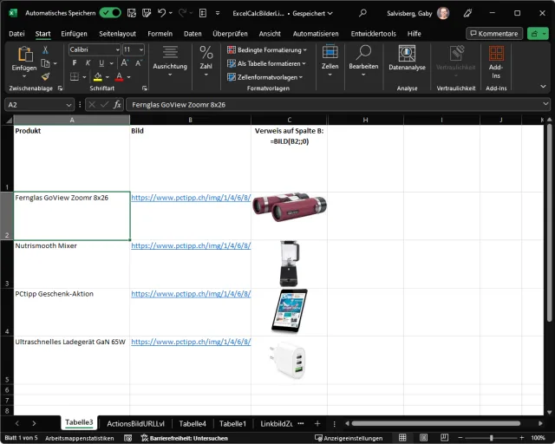Switch to the ActionsBildURLLvl sheet tab
Viewport: 555px width, 444px height.
(x=135, y=423)
